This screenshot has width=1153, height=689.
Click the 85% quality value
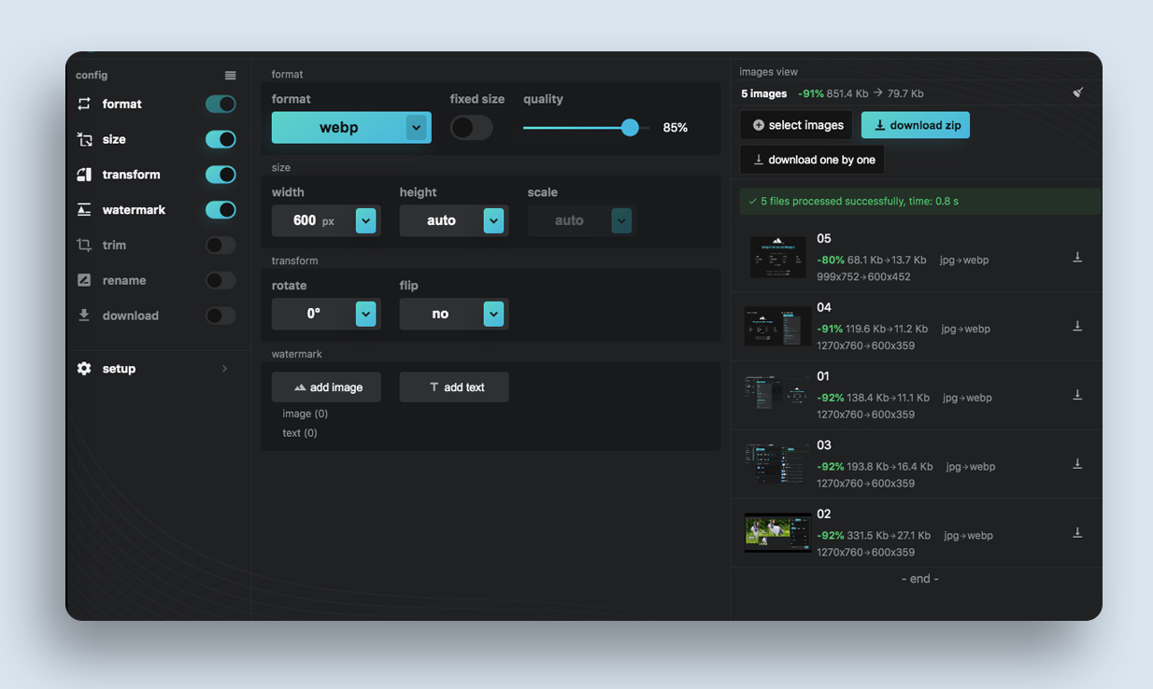click(x=676, y=128)
